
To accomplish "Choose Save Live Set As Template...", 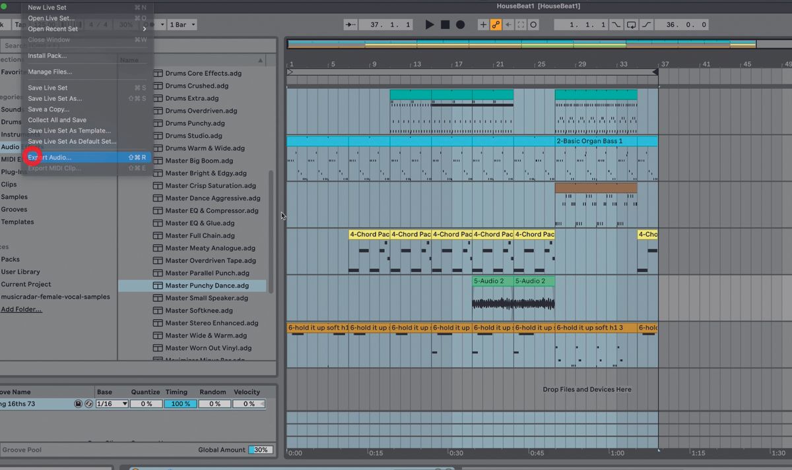I will pos(86,131).
